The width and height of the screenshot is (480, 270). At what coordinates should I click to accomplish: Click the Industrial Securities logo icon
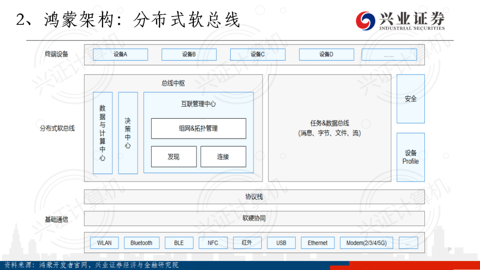pos(366,20)
